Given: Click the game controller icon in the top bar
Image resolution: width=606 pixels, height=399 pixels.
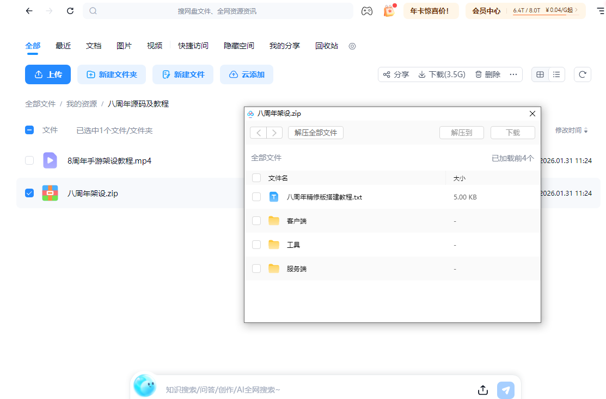Looking at the screenshot, I should coord(368,10).
